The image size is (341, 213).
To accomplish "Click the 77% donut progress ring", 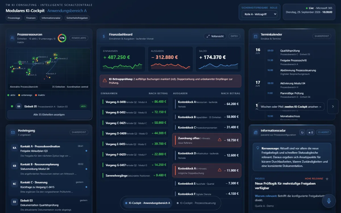I will (62, 38).
